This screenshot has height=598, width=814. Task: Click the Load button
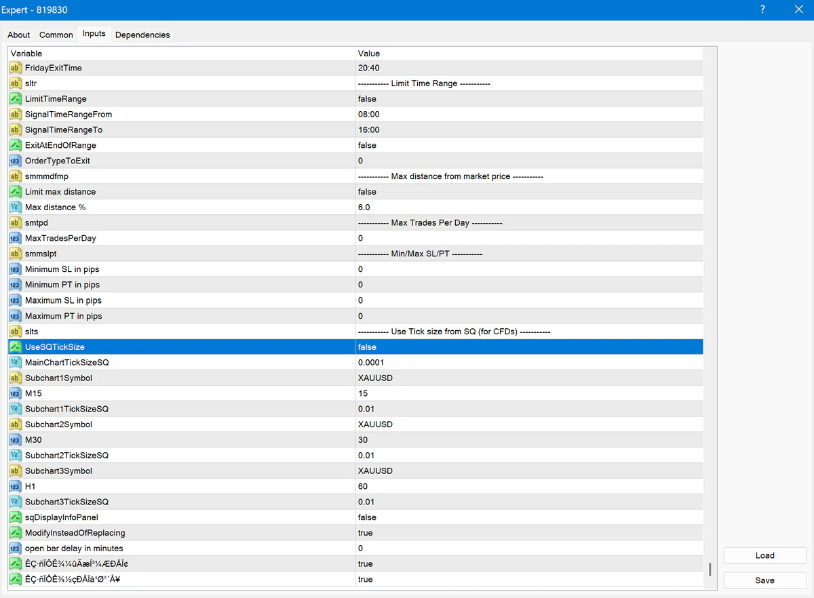coord(764,555)
